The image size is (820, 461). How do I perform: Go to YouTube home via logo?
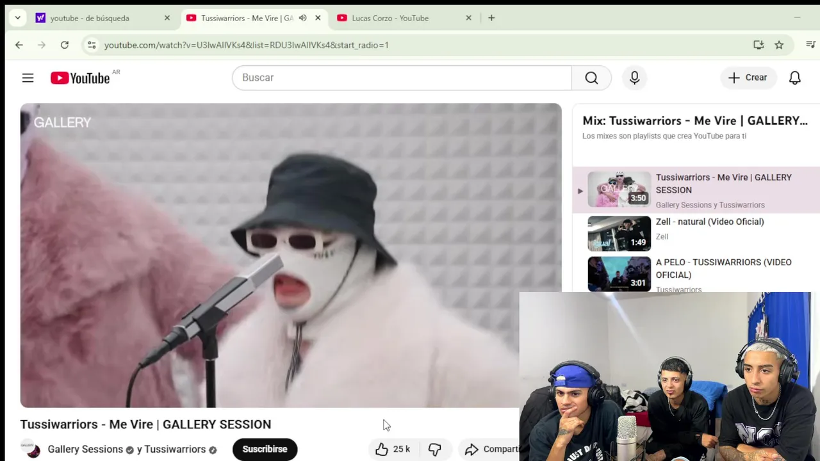pos(81,78)
